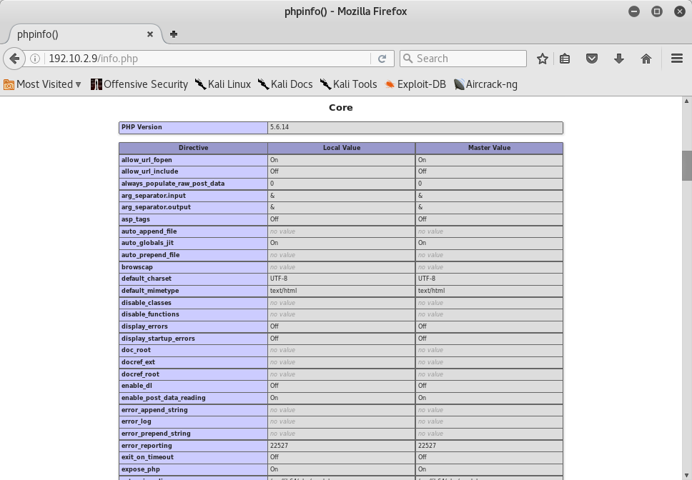Switch to the phpinfo() tab
Viewport: 692px width, 480px height.
(71, 34)
